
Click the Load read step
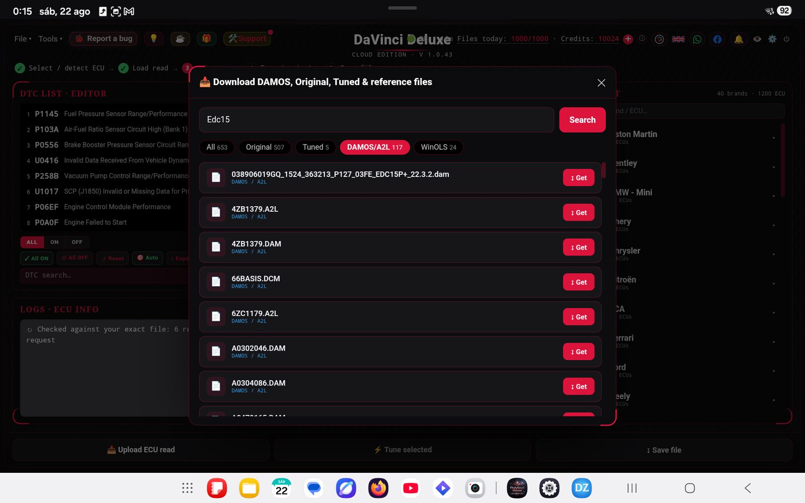(143, 68)
